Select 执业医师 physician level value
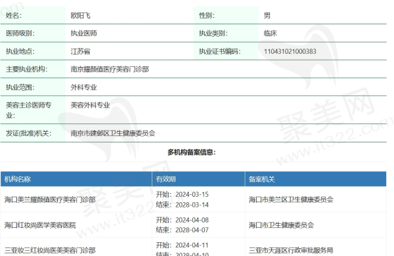 click(x=83, y=33)
